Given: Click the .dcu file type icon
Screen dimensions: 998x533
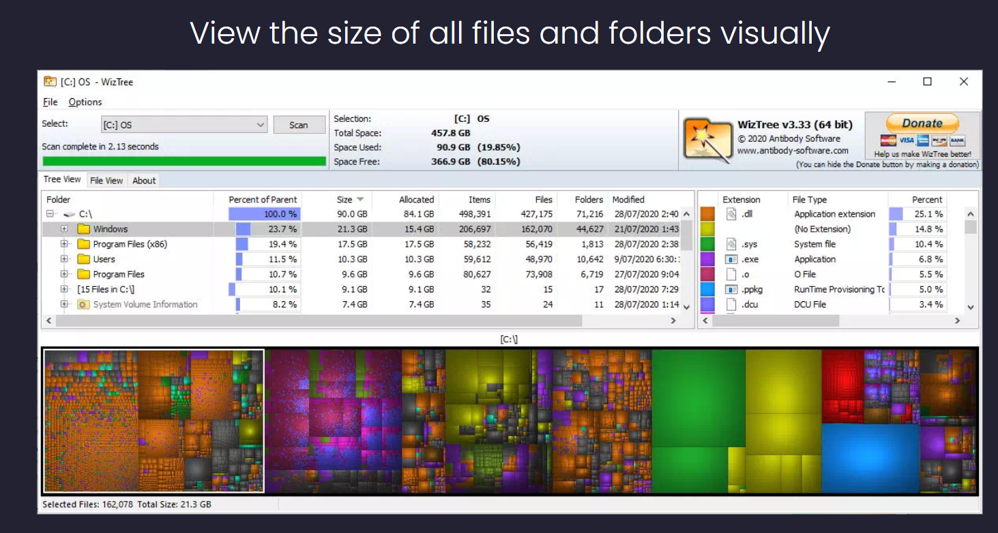Looking at the screenshot, I should click(731, 304).
